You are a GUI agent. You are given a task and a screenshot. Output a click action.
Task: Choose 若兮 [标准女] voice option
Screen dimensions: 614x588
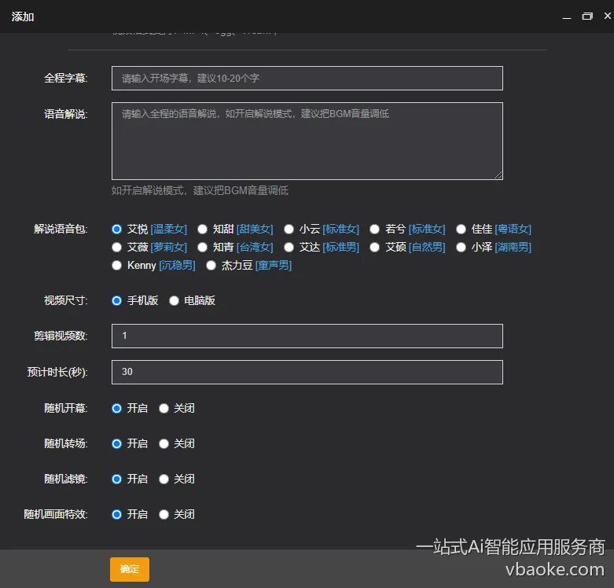click(375, 229)
